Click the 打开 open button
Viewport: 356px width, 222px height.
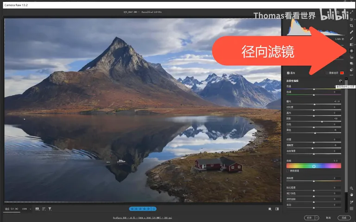(310, 218)
